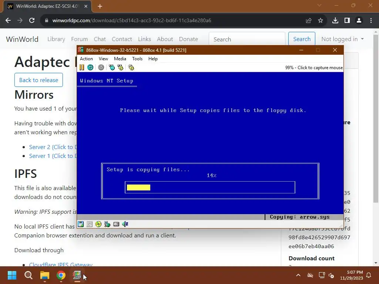Open the 86Box Help menu

153,59
